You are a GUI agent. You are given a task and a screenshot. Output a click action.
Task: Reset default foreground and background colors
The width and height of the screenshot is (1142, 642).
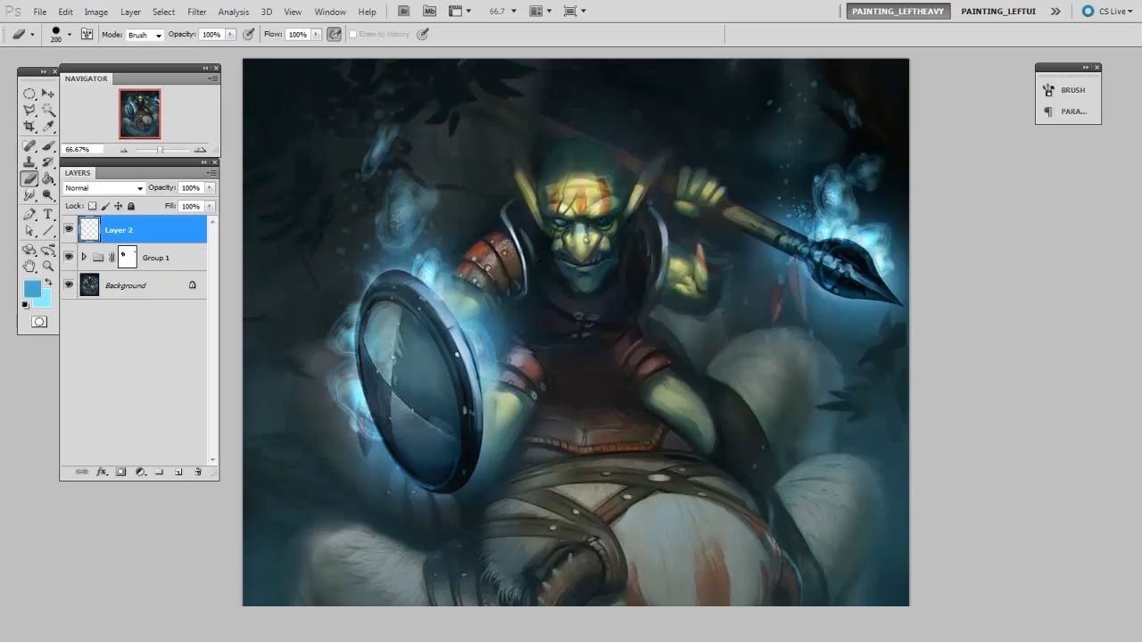(25, 305)
